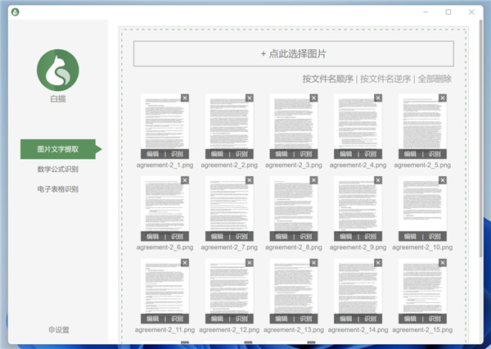This screenshot has width=491, height=349.
Task: Click 编辑 on agreement-2_9.png
Action: [346, 237]
